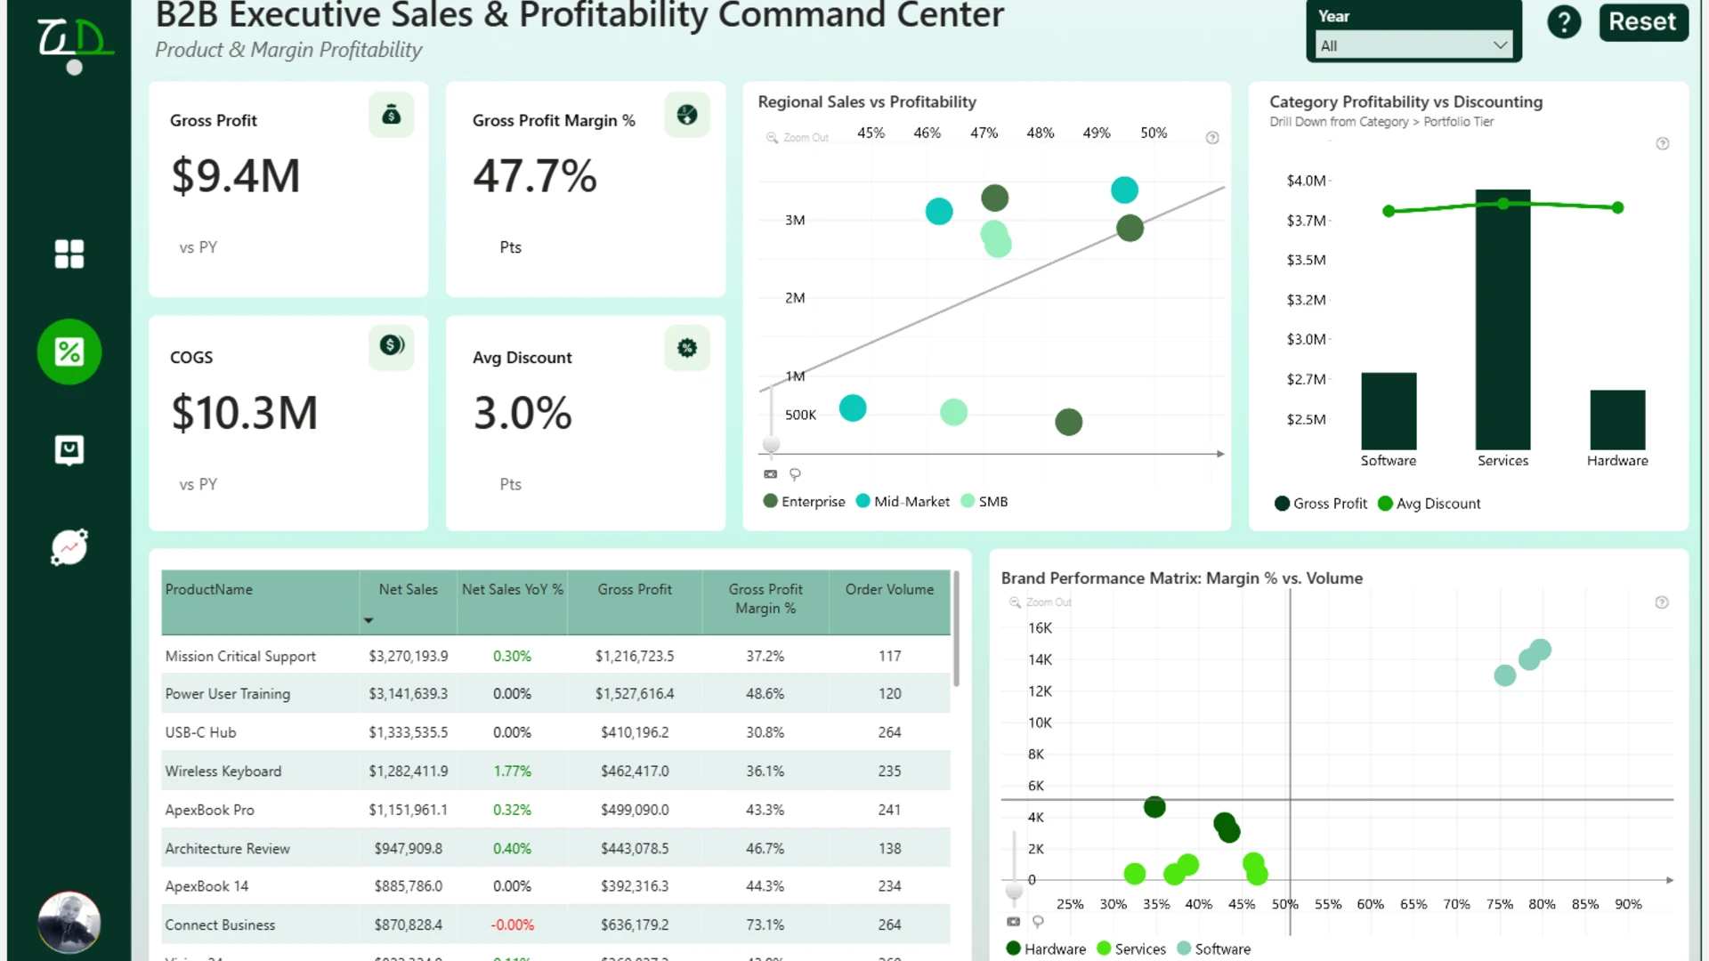Click zoom slider handle in Brand Performance Matrix
The image size is (1709, 961).
pyautogui.click(x=1014, y=890)
